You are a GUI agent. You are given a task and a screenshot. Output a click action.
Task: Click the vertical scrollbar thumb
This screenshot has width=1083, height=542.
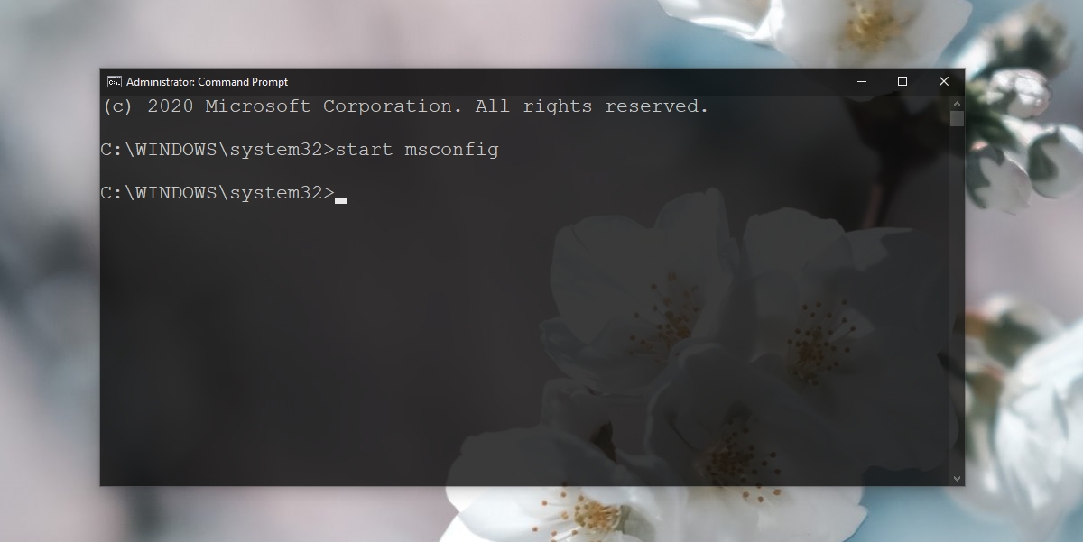tap(957, 118)
